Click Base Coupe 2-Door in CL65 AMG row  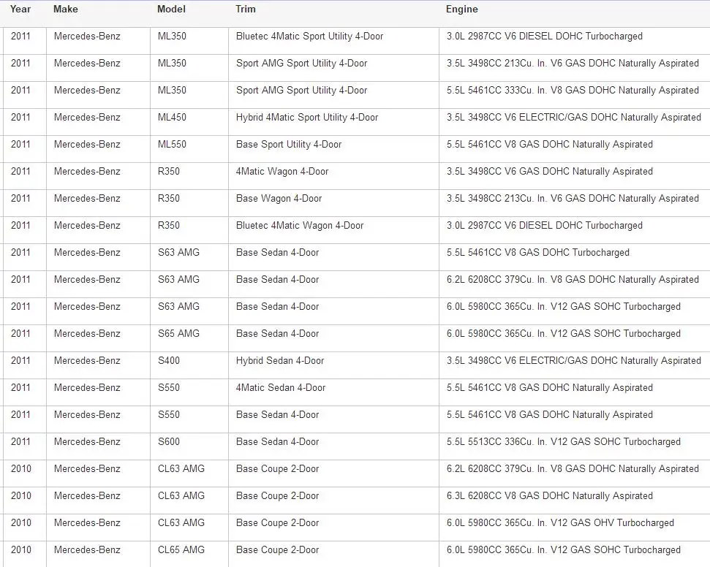(277, 549)
